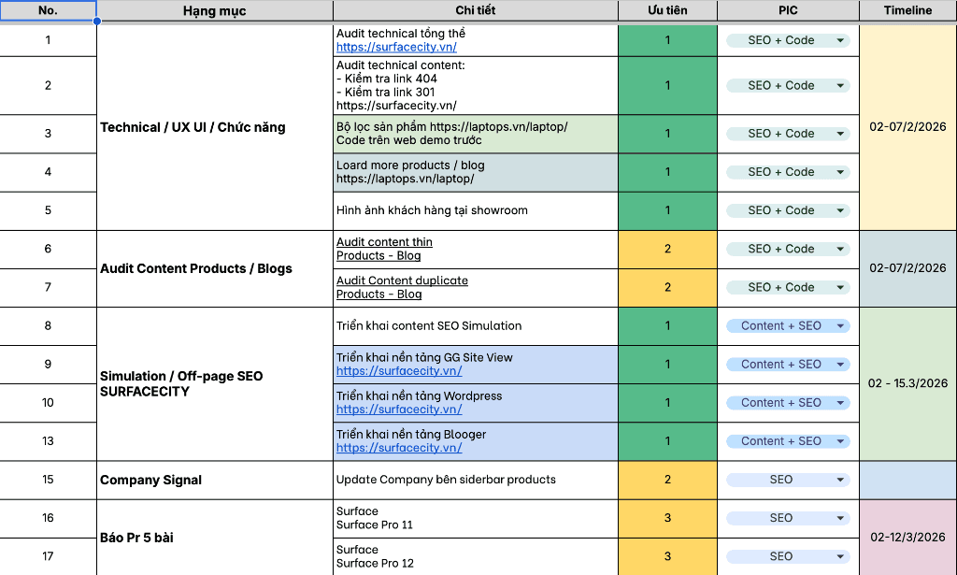Select row number 5 cell
Screen dimensions: 957x575
click(49, 210)
